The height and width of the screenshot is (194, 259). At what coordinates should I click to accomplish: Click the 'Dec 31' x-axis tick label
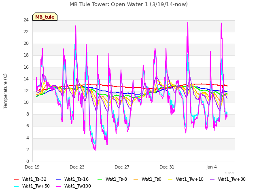[x=167, y=167]
